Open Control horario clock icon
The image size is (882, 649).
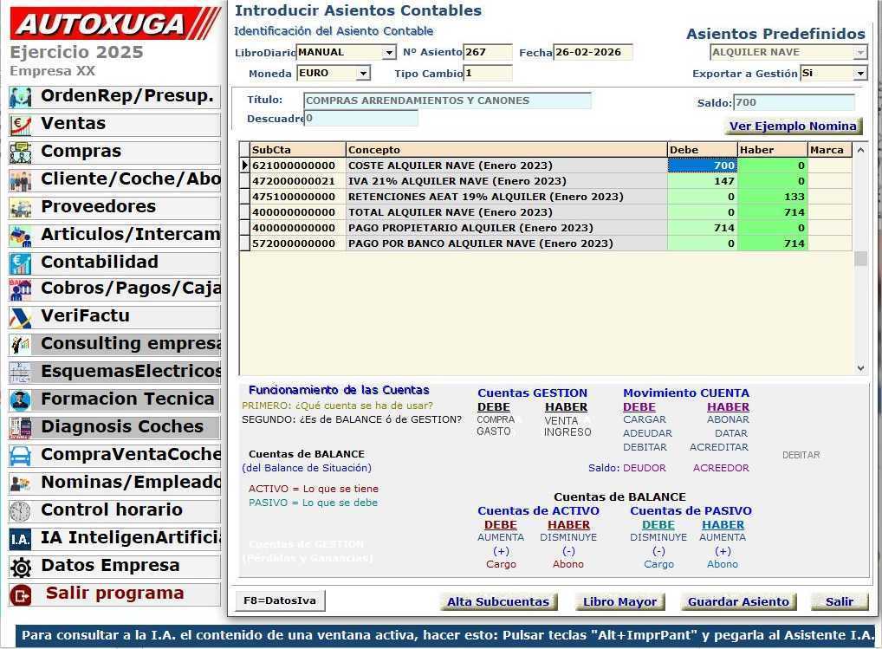(20, 511)
